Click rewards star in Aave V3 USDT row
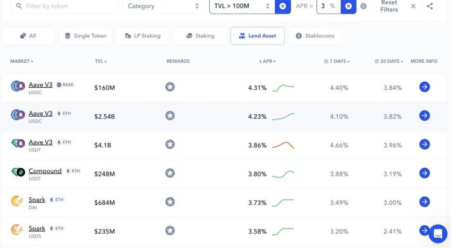451x248 pixels. pos(170,144)
